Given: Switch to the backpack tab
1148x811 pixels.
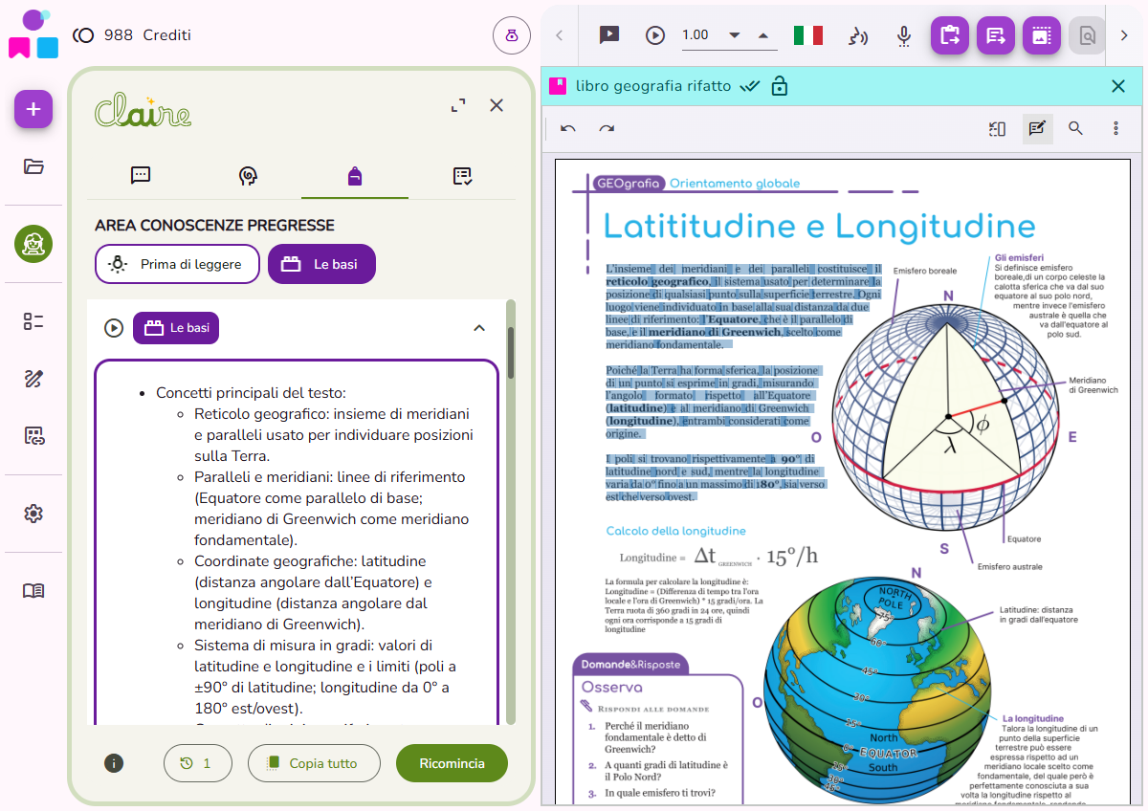Looking at the screenshot, I should tap(355, 175).
